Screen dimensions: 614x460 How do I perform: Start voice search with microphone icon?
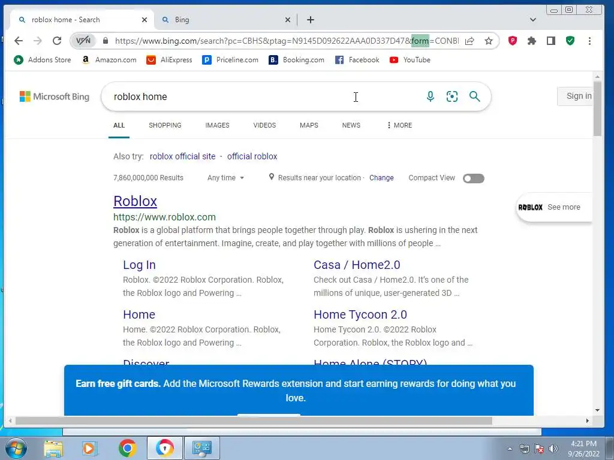click(430, 96)
